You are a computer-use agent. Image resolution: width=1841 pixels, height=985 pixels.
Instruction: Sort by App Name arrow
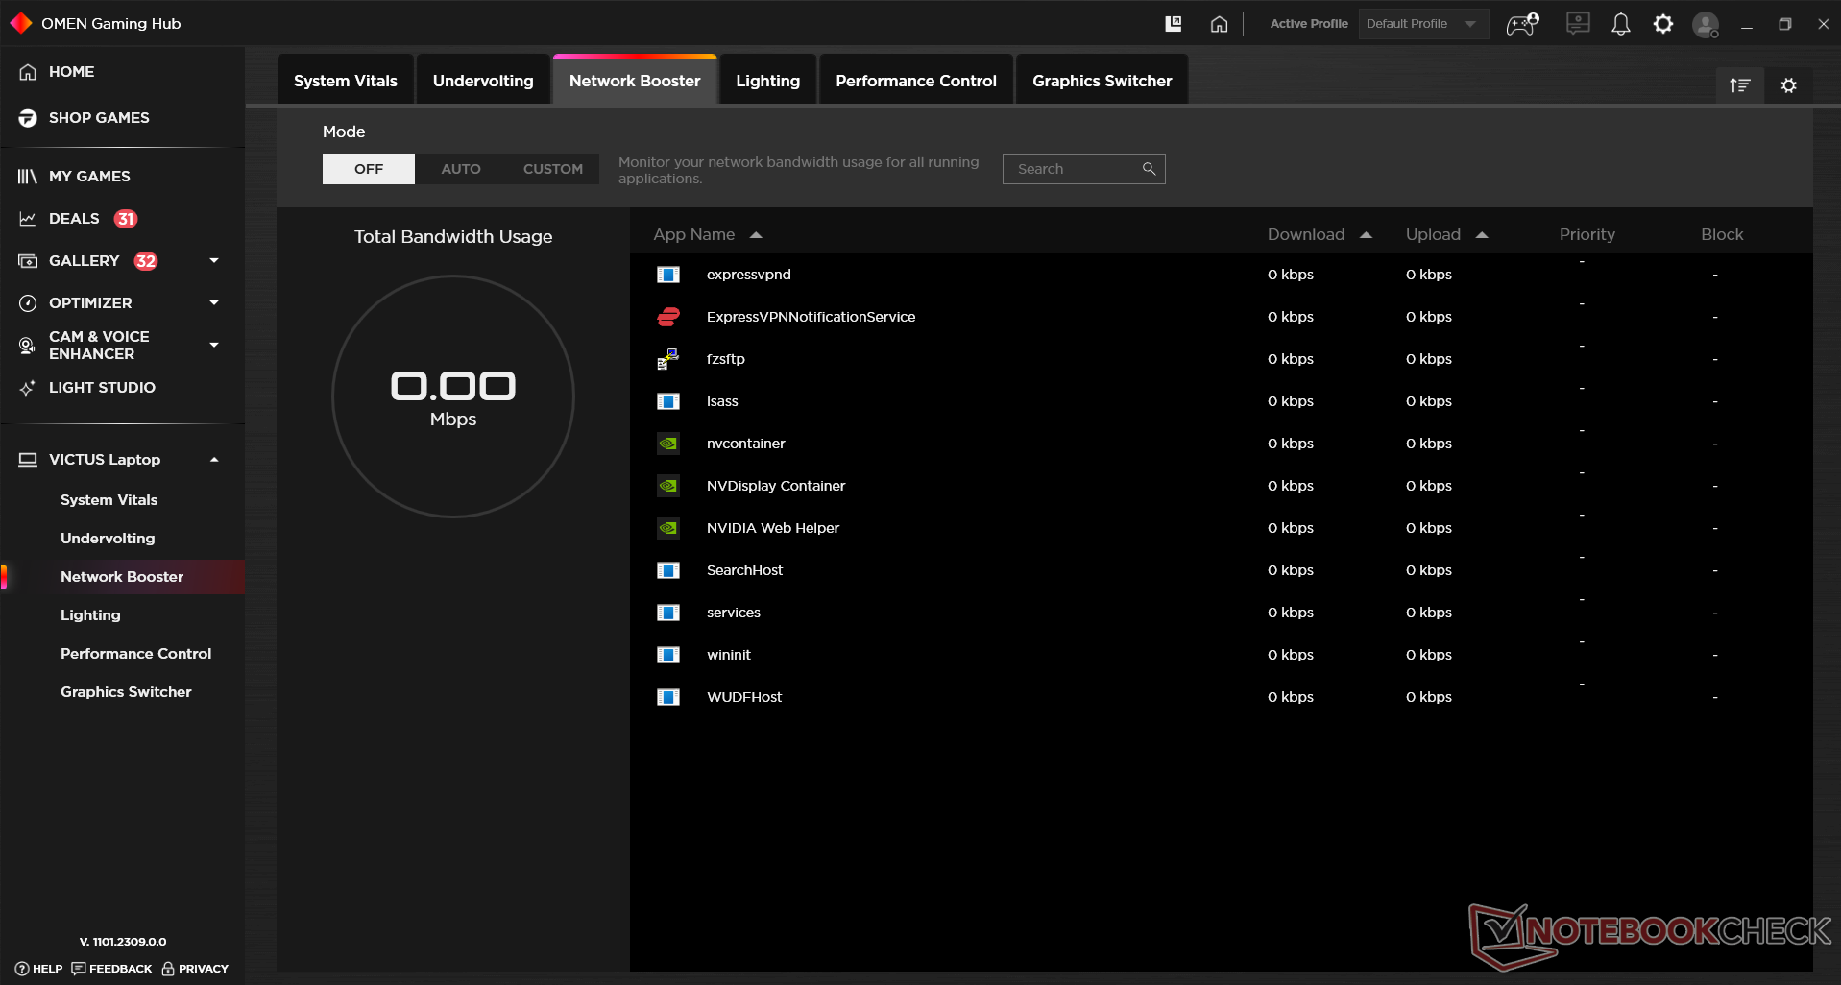(x=756, y=235)
